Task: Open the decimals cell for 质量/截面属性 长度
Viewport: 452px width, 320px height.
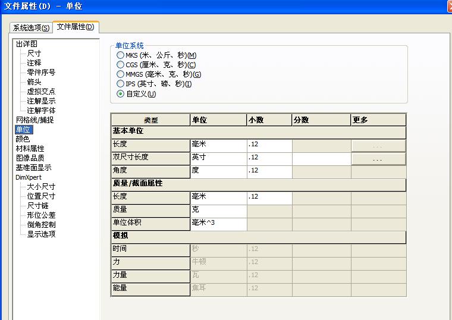Action: click(x=269, y=198)
